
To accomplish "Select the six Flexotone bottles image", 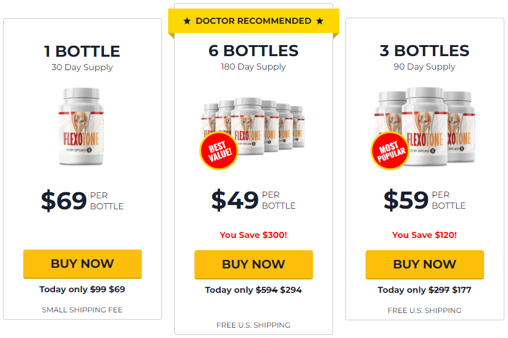I will click(253, 126).
